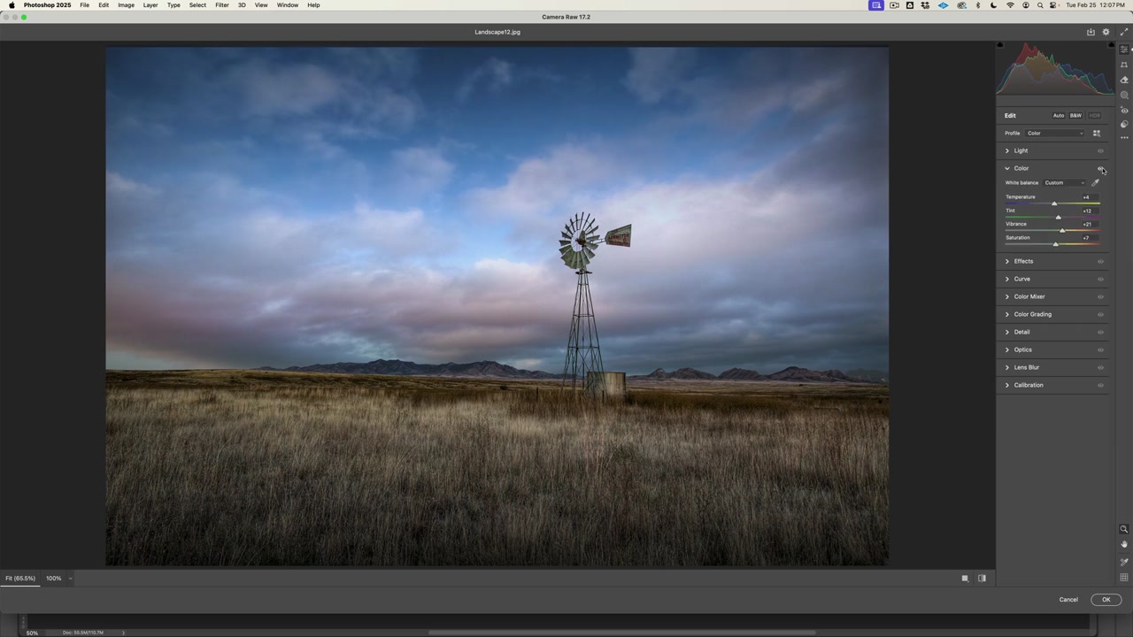The height and width of the screenshot is (637, 1133).
Task: Toggle visibility of the Color adjustments
Action: point(1101,168)
